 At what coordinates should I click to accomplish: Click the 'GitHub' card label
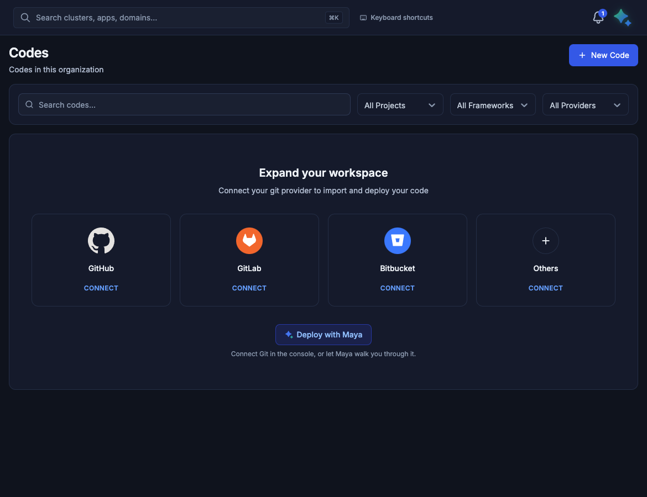coord(101,268)
